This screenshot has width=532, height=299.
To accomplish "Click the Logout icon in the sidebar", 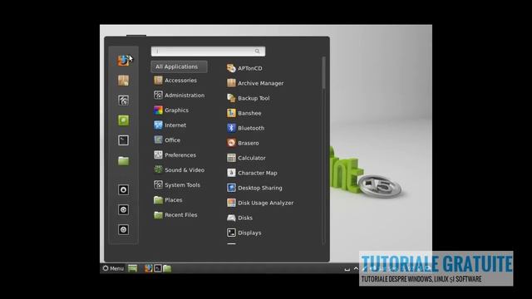I will [123, 209].
